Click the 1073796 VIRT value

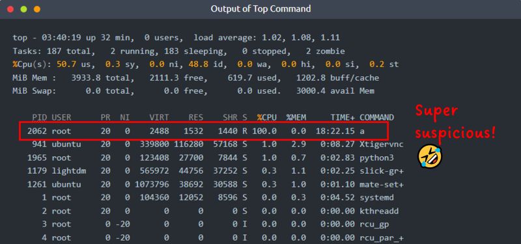(152, 184)
